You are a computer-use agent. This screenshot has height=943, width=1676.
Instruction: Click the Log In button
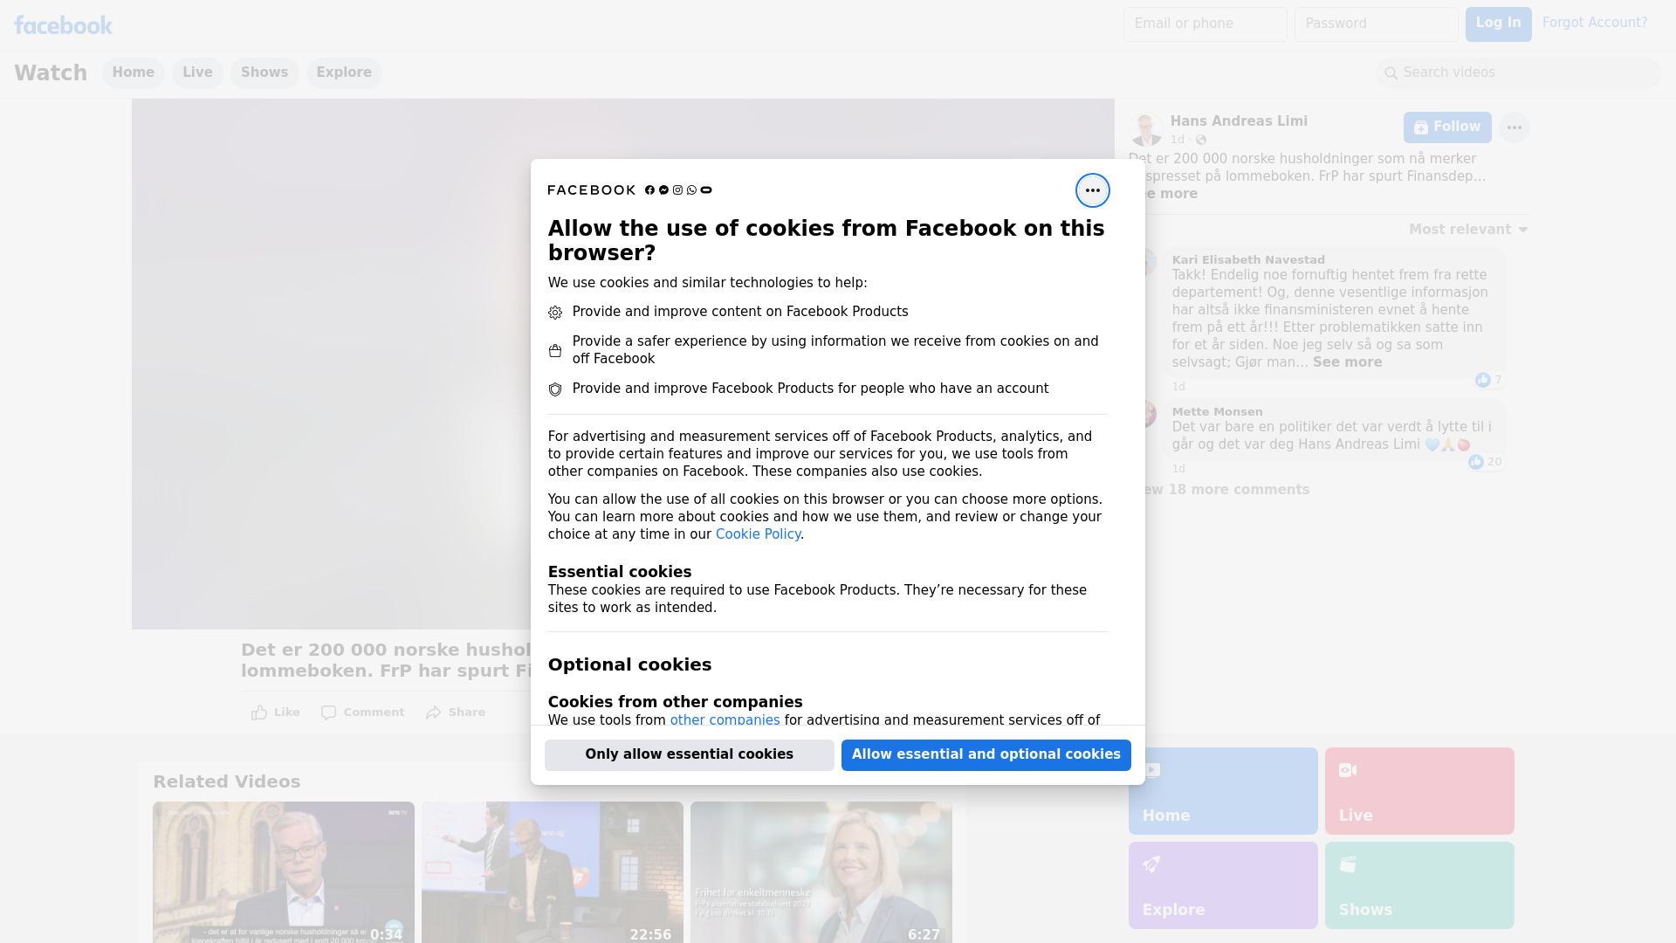[x=1498, y=24]
